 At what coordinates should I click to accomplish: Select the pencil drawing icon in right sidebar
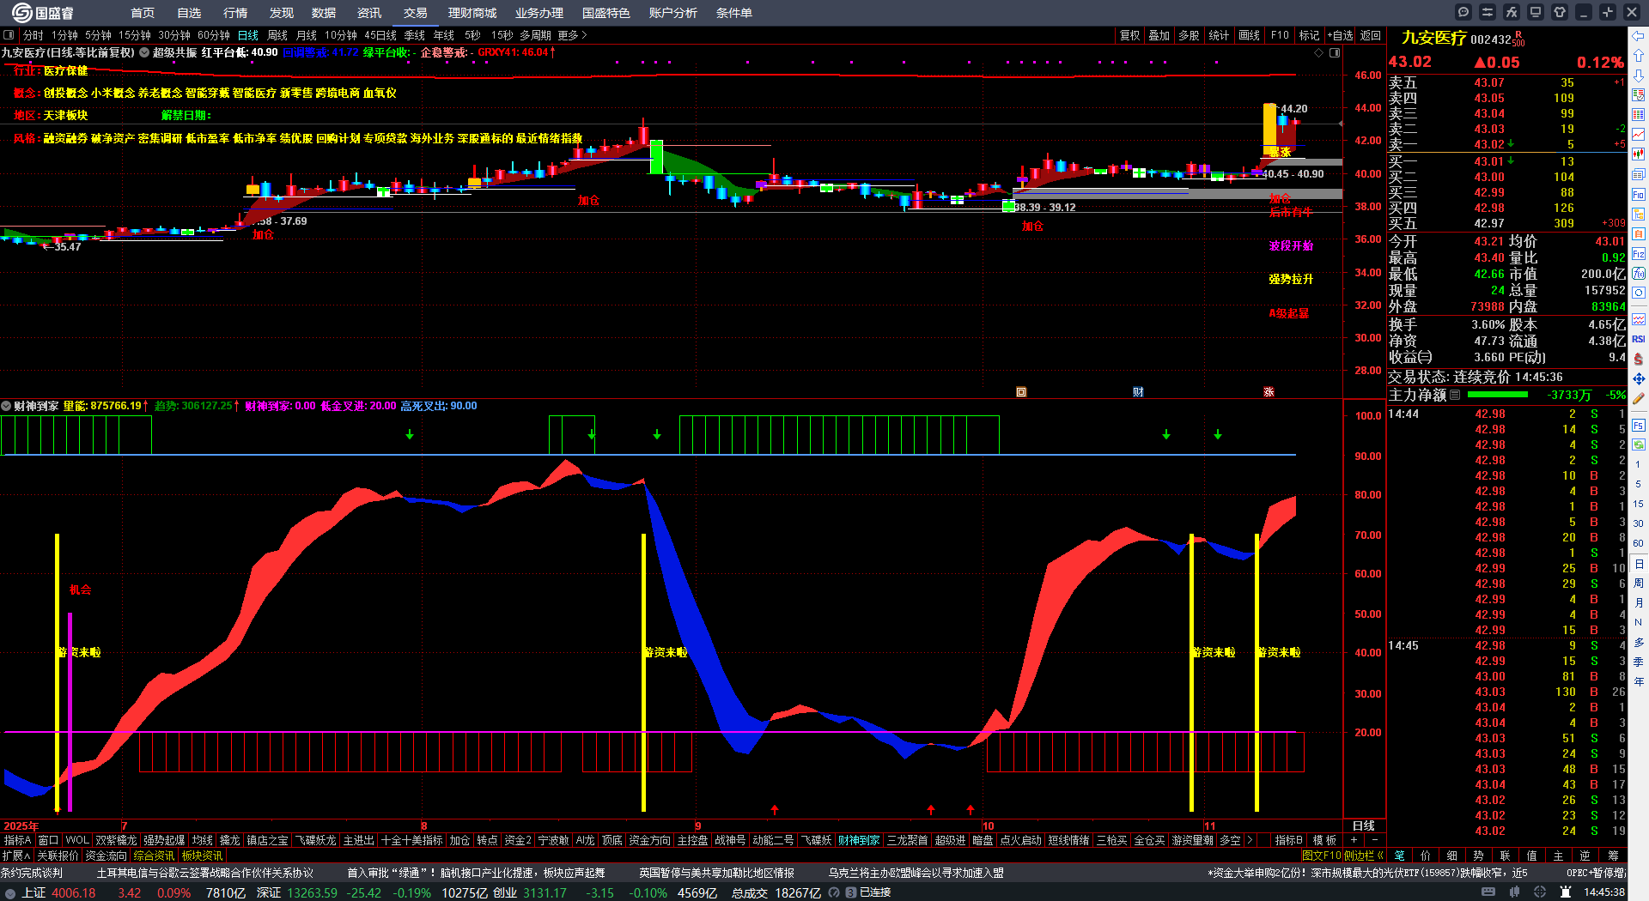[x=1639, y=399]
